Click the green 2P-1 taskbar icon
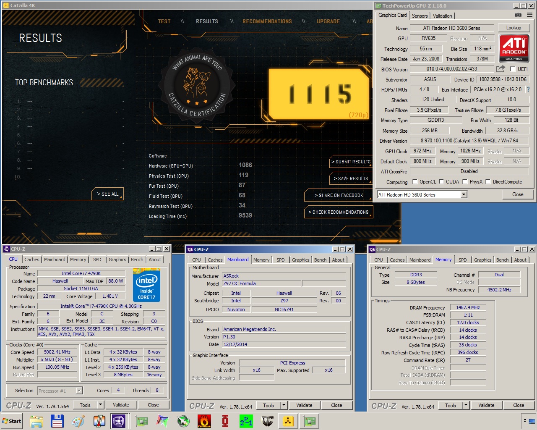 click(246, 421)
